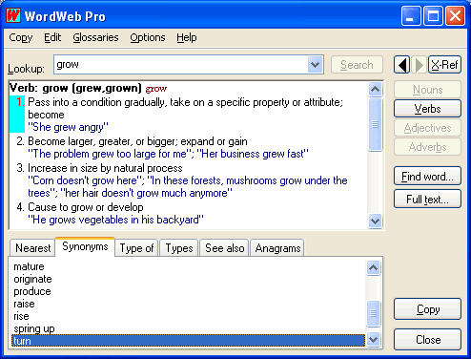Open the See also tab

pyautogui.click(x=225, y=248)
